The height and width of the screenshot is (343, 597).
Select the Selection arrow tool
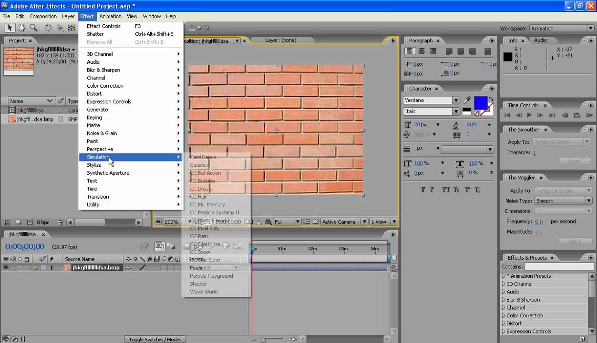pyautogui.click(x=10, y=28)
